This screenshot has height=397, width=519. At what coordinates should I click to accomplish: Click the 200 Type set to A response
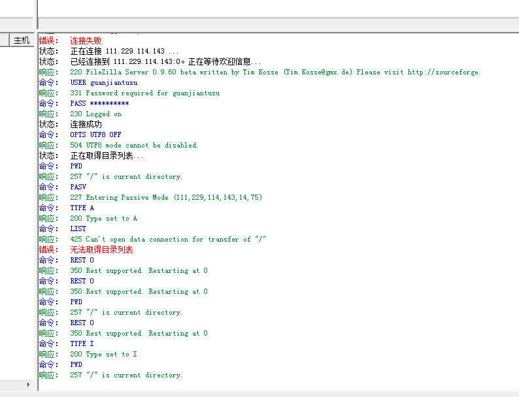pyautogui.click(x=88, y=219)
